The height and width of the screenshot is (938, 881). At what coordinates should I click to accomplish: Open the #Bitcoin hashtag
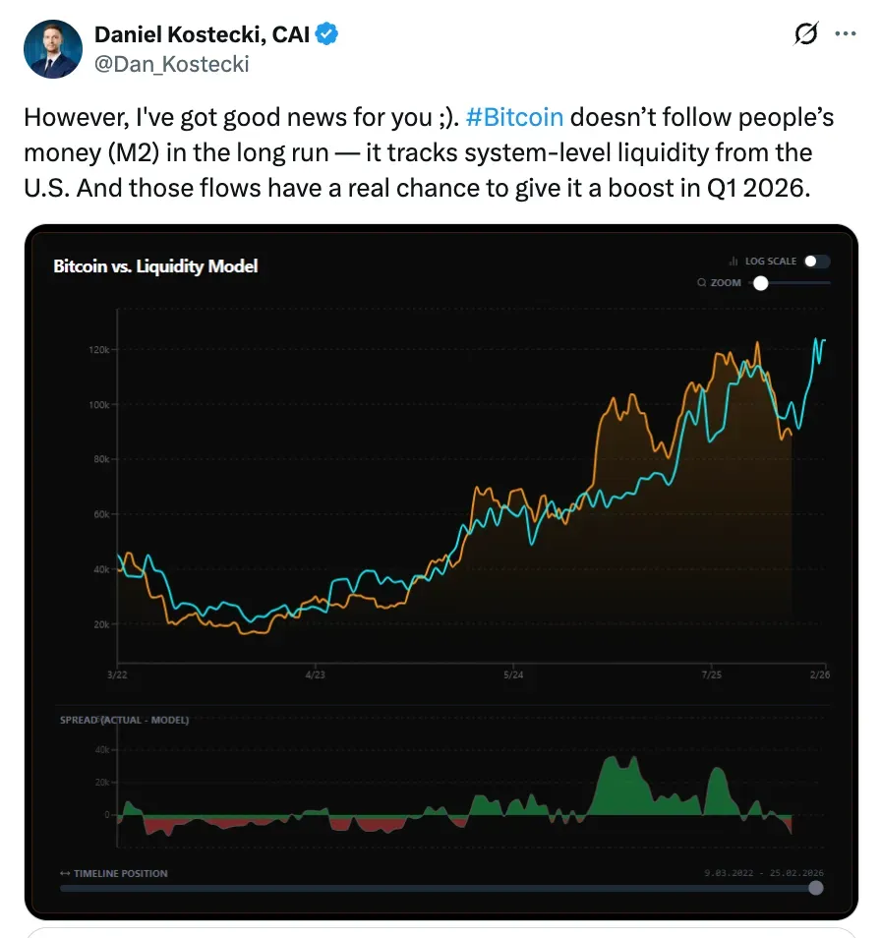(x=512, y=117)
